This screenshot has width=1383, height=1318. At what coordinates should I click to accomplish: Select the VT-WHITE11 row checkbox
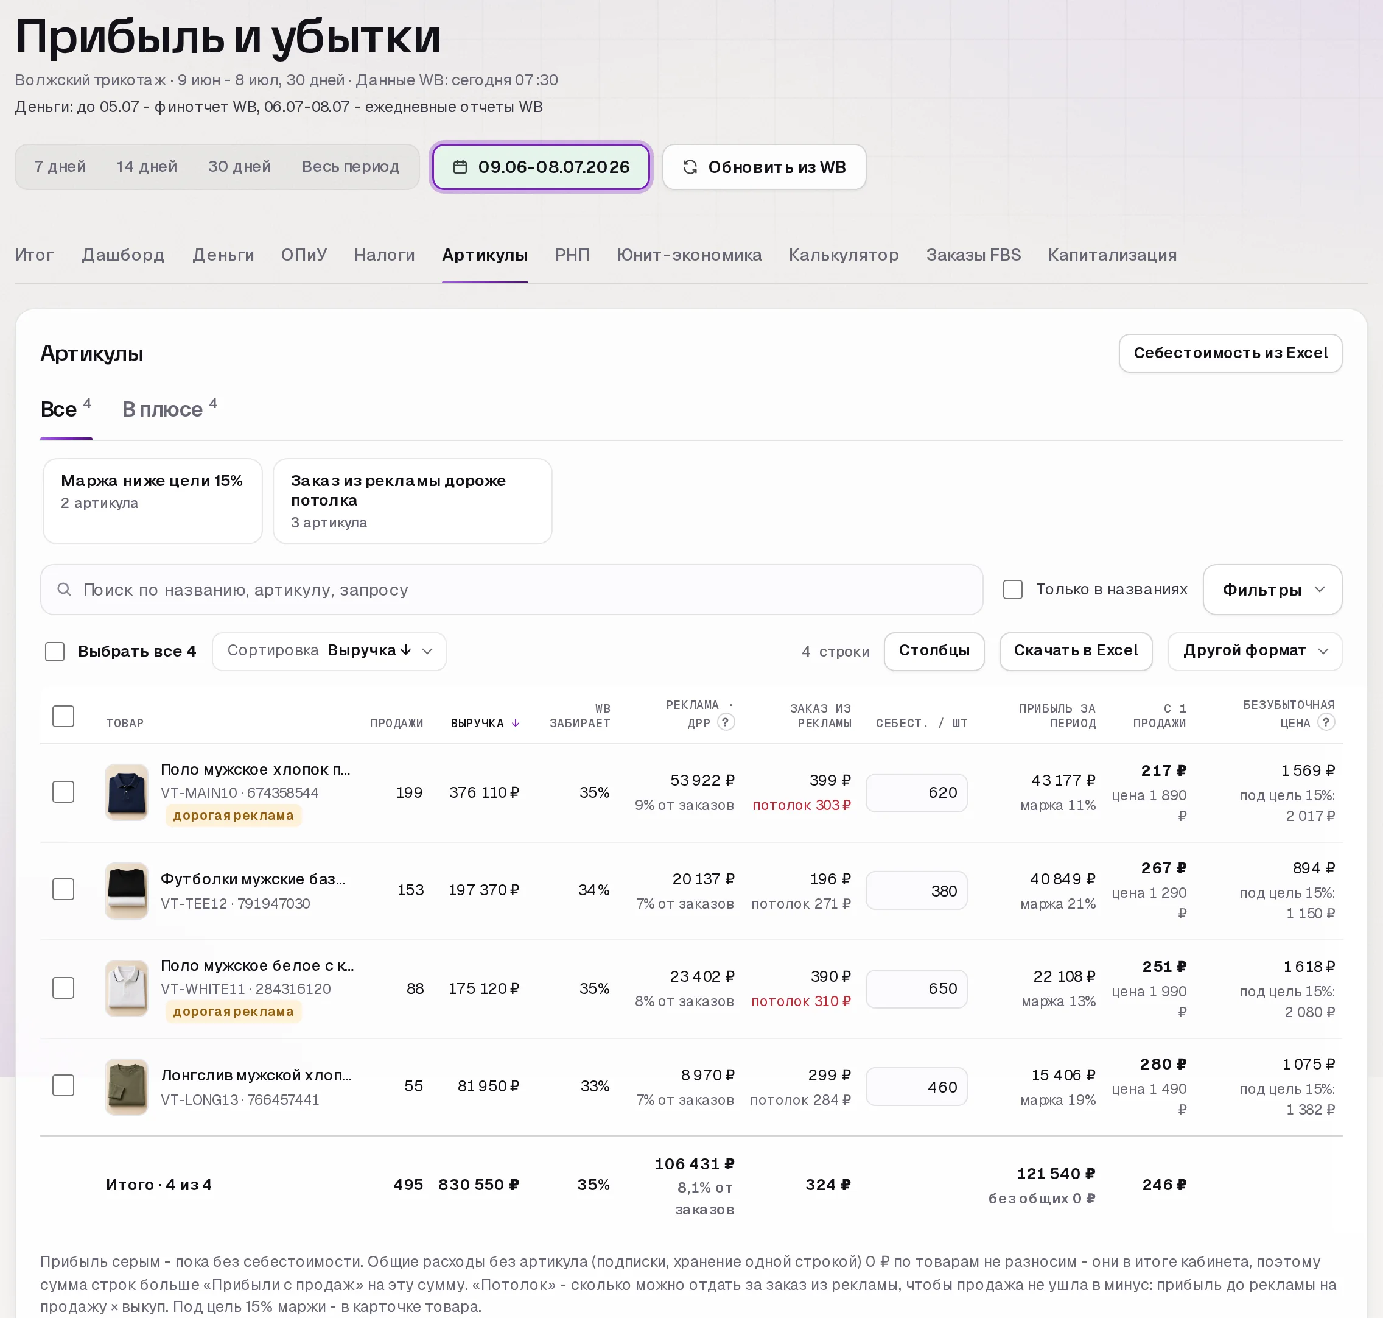point(63,988)
